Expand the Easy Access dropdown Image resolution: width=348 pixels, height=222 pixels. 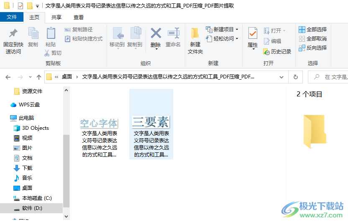[222, 39]
